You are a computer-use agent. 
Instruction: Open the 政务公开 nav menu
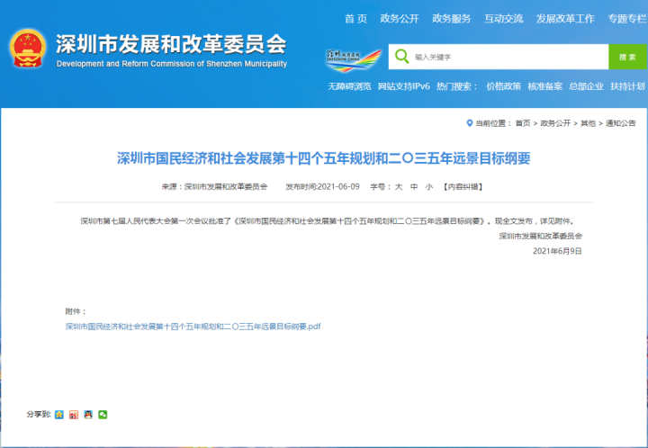[x=400, y=19]
